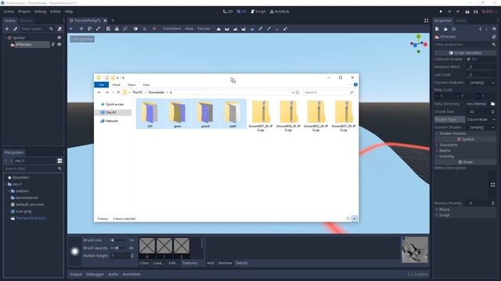Viewport: 501px width, 281px height.
Task: Select the terrain Flatten brush
Action: point(243,29)
